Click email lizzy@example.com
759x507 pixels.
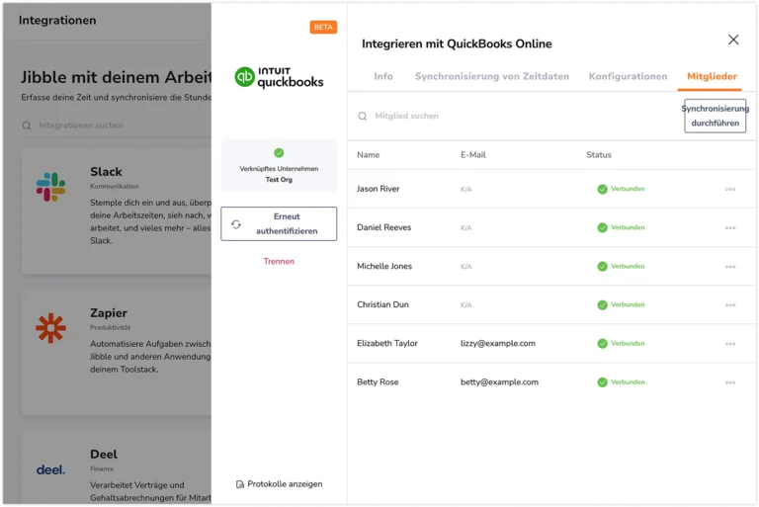498,343
